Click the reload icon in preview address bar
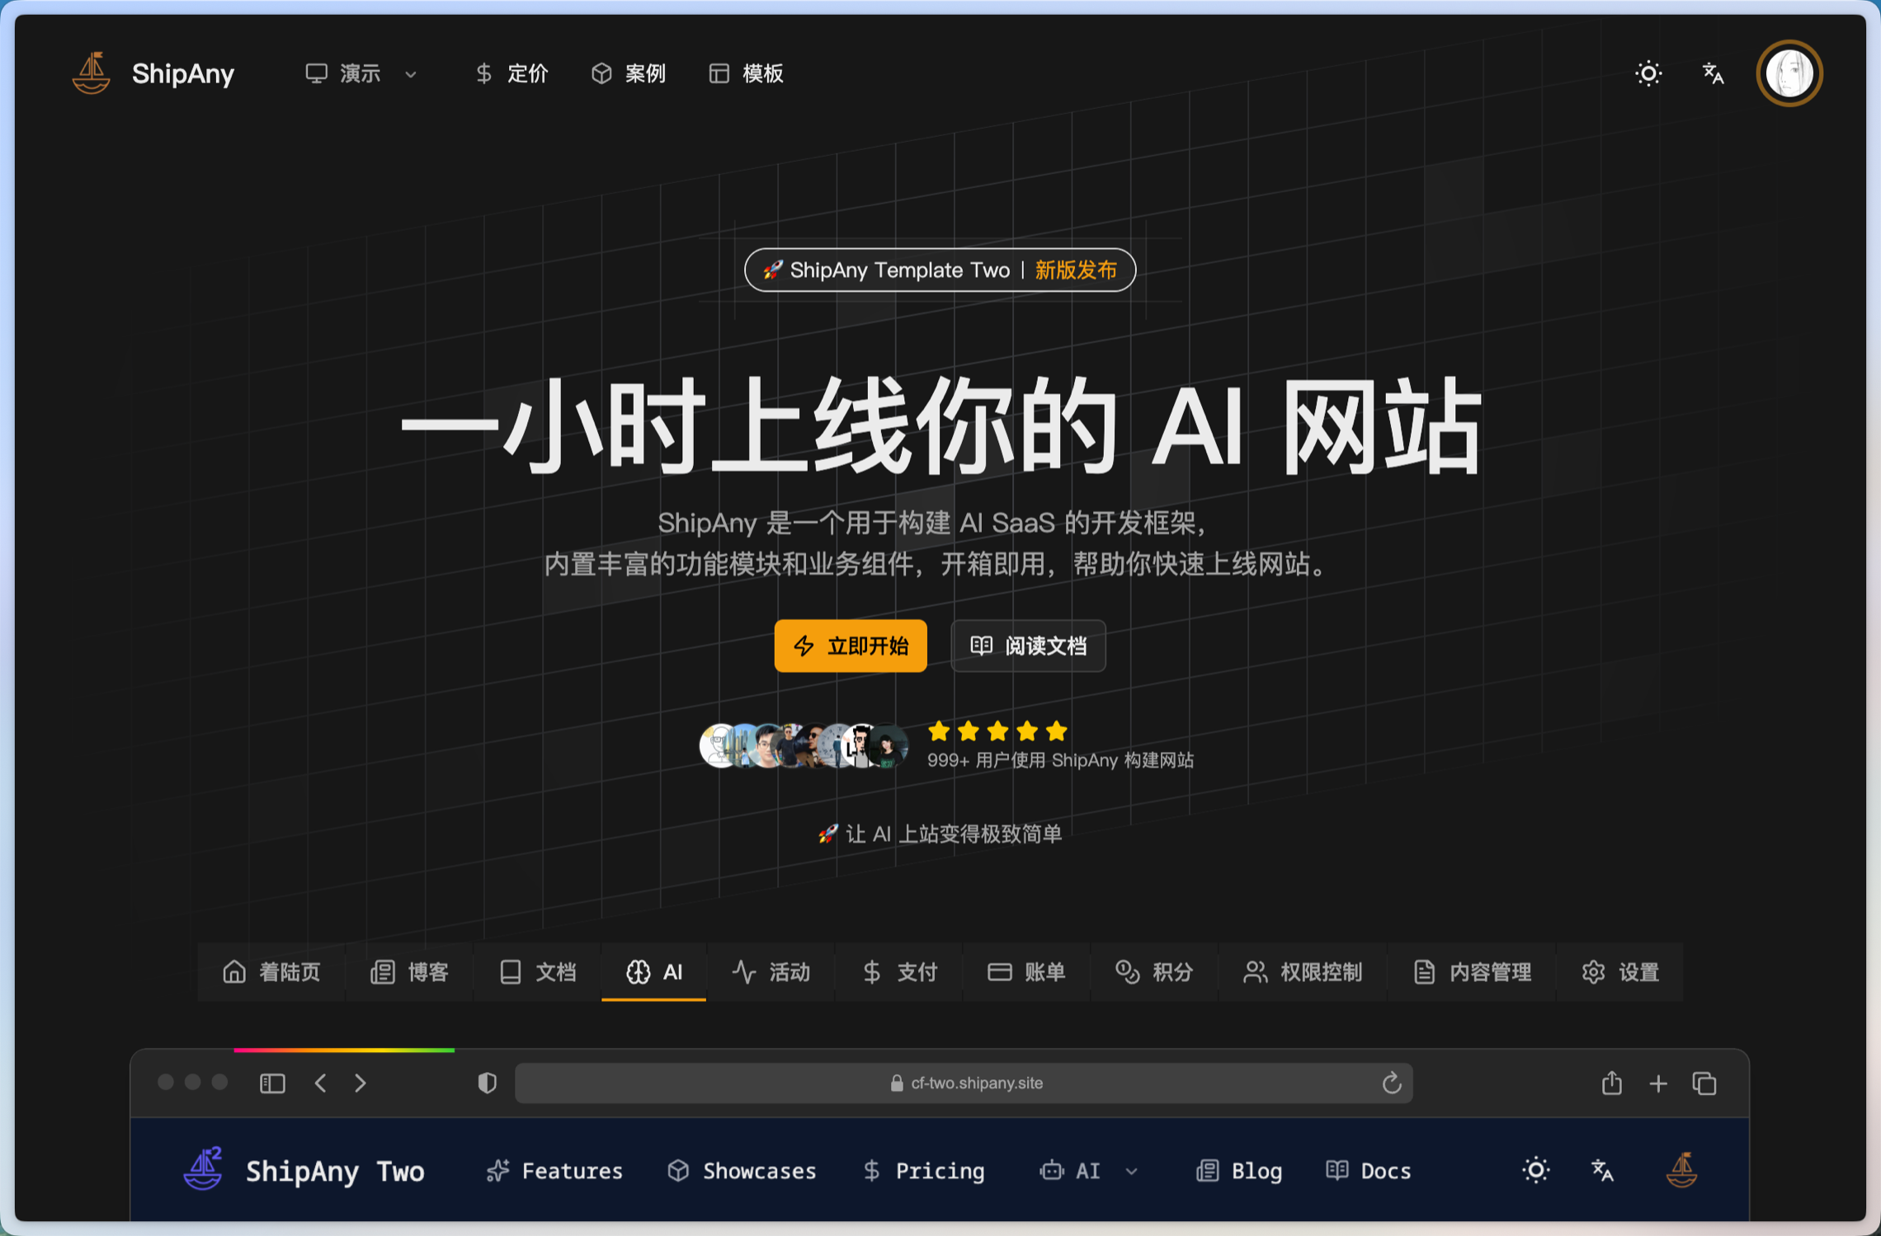Screen dimensions: 1881x1236 pos(1391,1083)
